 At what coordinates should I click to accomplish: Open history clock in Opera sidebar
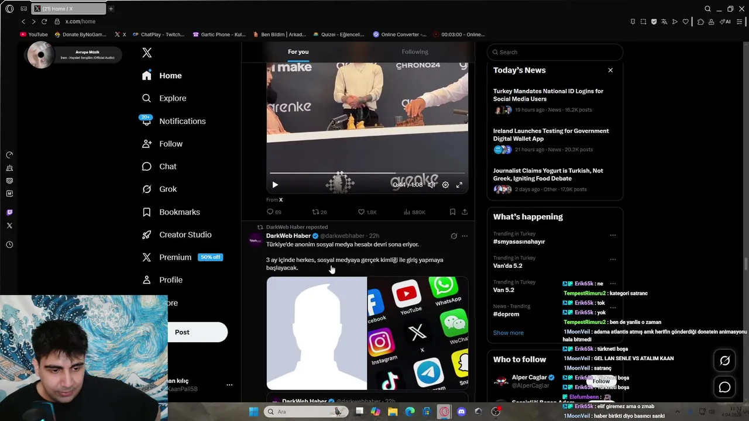pos(9,245)
